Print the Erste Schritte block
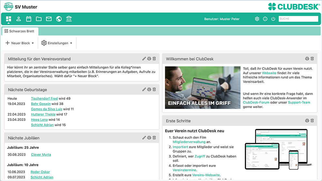Viewport: 322px width, 181px height. tap(307, 121)
